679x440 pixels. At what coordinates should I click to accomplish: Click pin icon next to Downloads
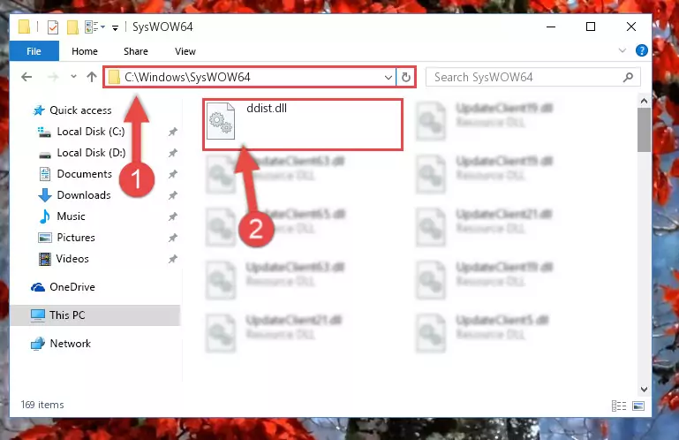(x=173, y=195)
